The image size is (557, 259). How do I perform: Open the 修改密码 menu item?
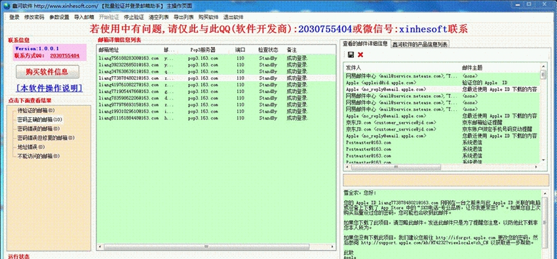click(x=34, y=17)
